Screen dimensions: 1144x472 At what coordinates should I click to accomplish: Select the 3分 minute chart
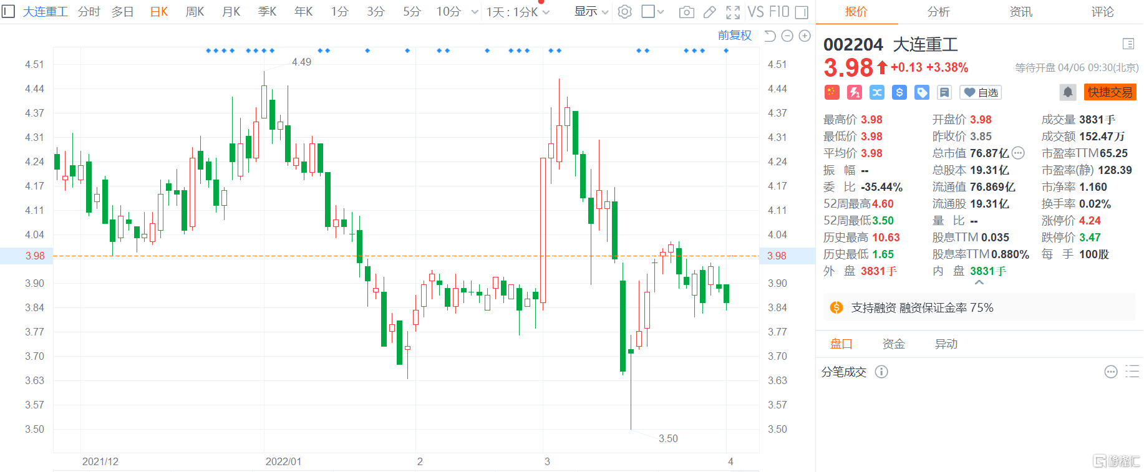[x=376, y=11]
